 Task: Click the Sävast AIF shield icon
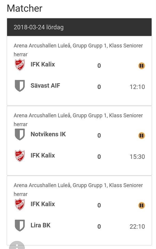tap(20, 86)
